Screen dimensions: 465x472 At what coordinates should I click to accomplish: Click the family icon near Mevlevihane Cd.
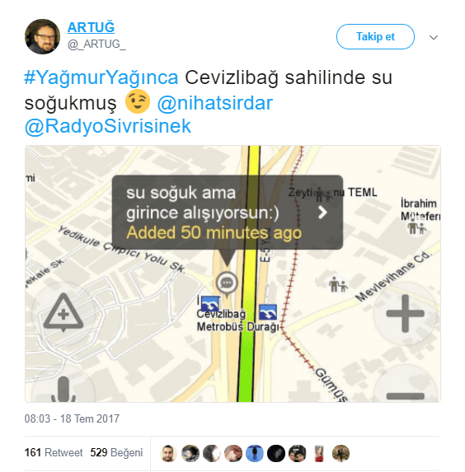pyautogui.click(x=338, y=284)
